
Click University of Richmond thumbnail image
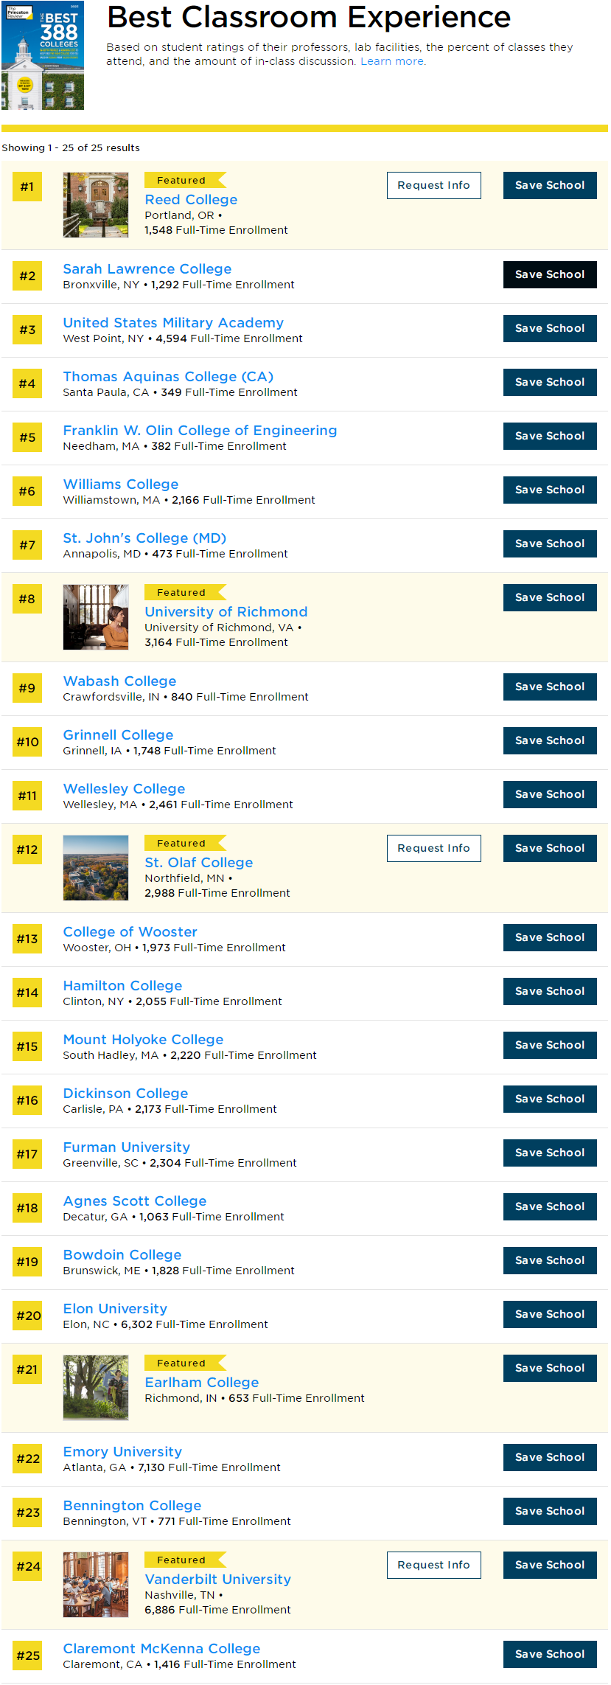click(96, 617)
